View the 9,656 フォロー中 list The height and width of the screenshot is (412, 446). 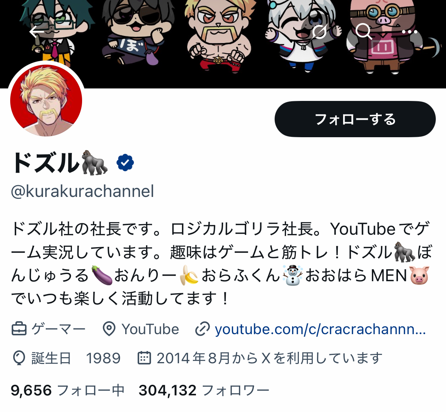click(68, 390)
